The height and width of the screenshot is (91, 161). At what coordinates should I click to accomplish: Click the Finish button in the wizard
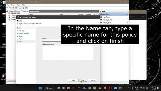[x=83, y=80]
